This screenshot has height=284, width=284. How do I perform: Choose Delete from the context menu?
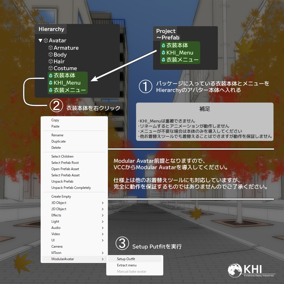pyautogui.click(x=74, y=148)
